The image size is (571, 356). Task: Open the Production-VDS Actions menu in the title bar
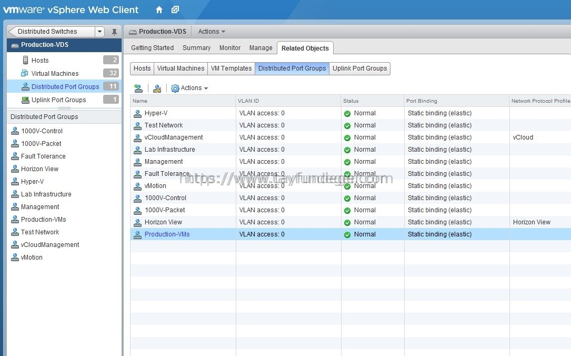pos(212,32)
